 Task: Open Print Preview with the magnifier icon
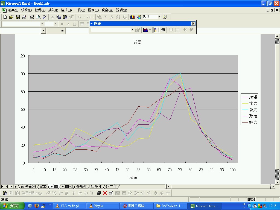click(x=38, y=17)
